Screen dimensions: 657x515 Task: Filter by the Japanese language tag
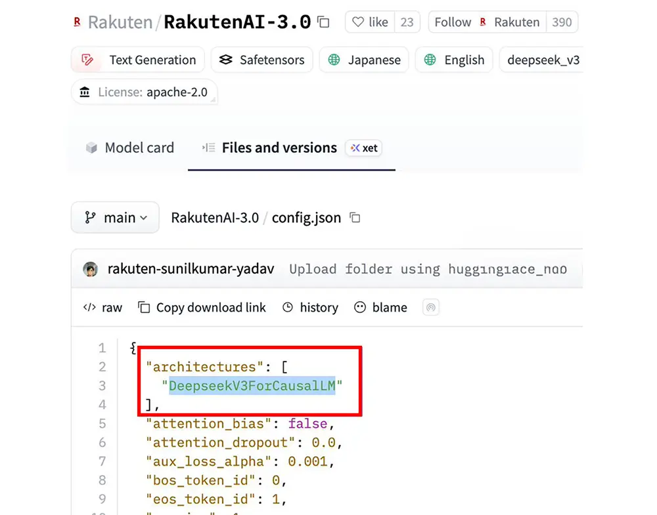[x=364, y=60]
